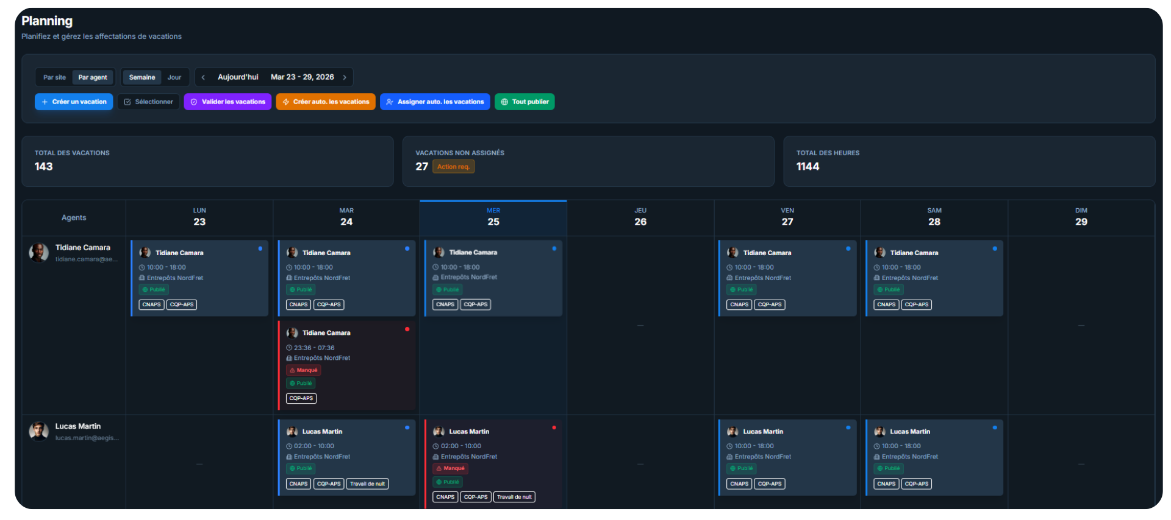1171x520 pixels.
Task: Select DIM 29 column header
Action: pos(1081,217)
